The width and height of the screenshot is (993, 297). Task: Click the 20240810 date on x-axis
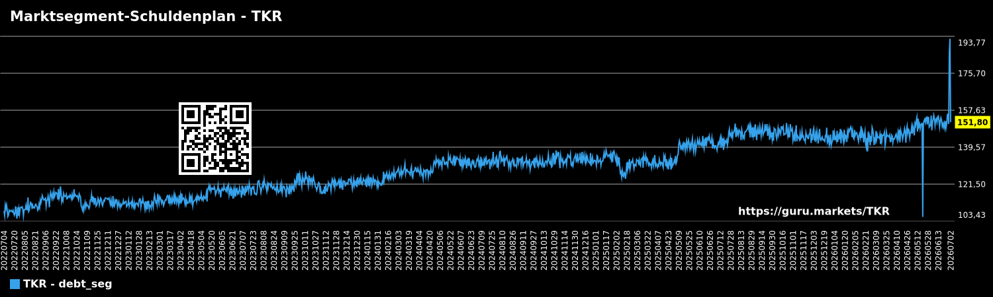502,249
